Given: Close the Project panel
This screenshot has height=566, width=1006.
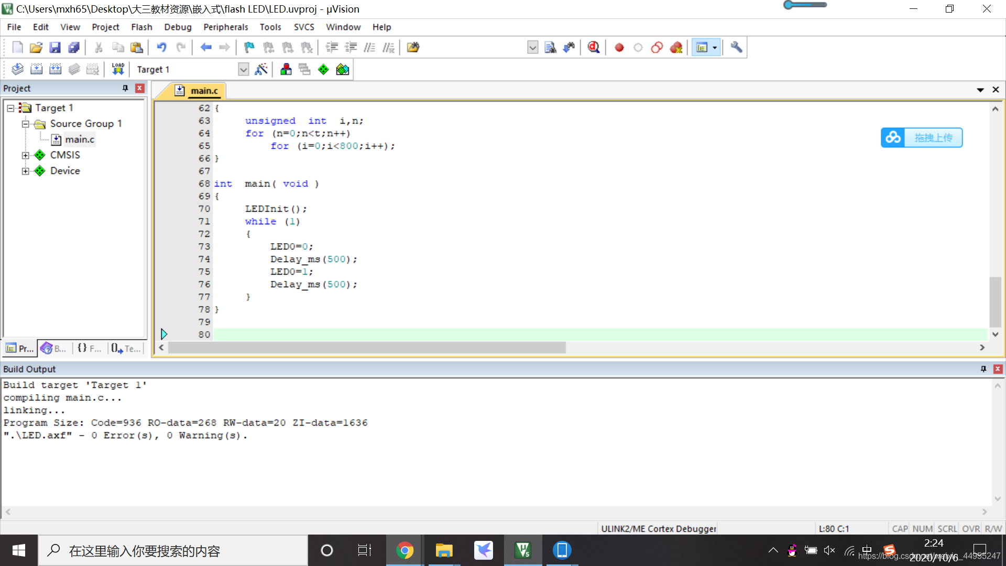Looking at the screenshot, I should pos(140,88).
